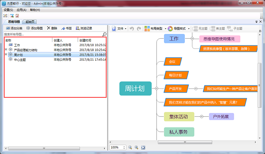Collapse the 产品开发 branch node
This screenshot has width=265, height=154.
coord(195,89)
